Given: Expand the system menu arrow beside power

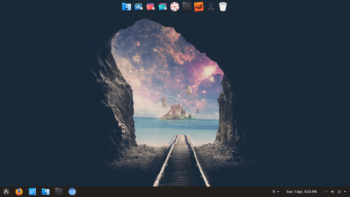Looking at the screenshot, I should point(345,192).
